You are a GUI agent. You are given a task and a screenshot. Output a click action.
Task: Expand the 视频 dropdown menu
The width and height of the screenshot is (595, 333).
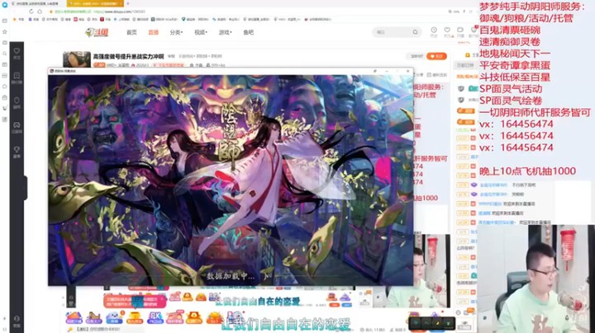tap(201, 32)
